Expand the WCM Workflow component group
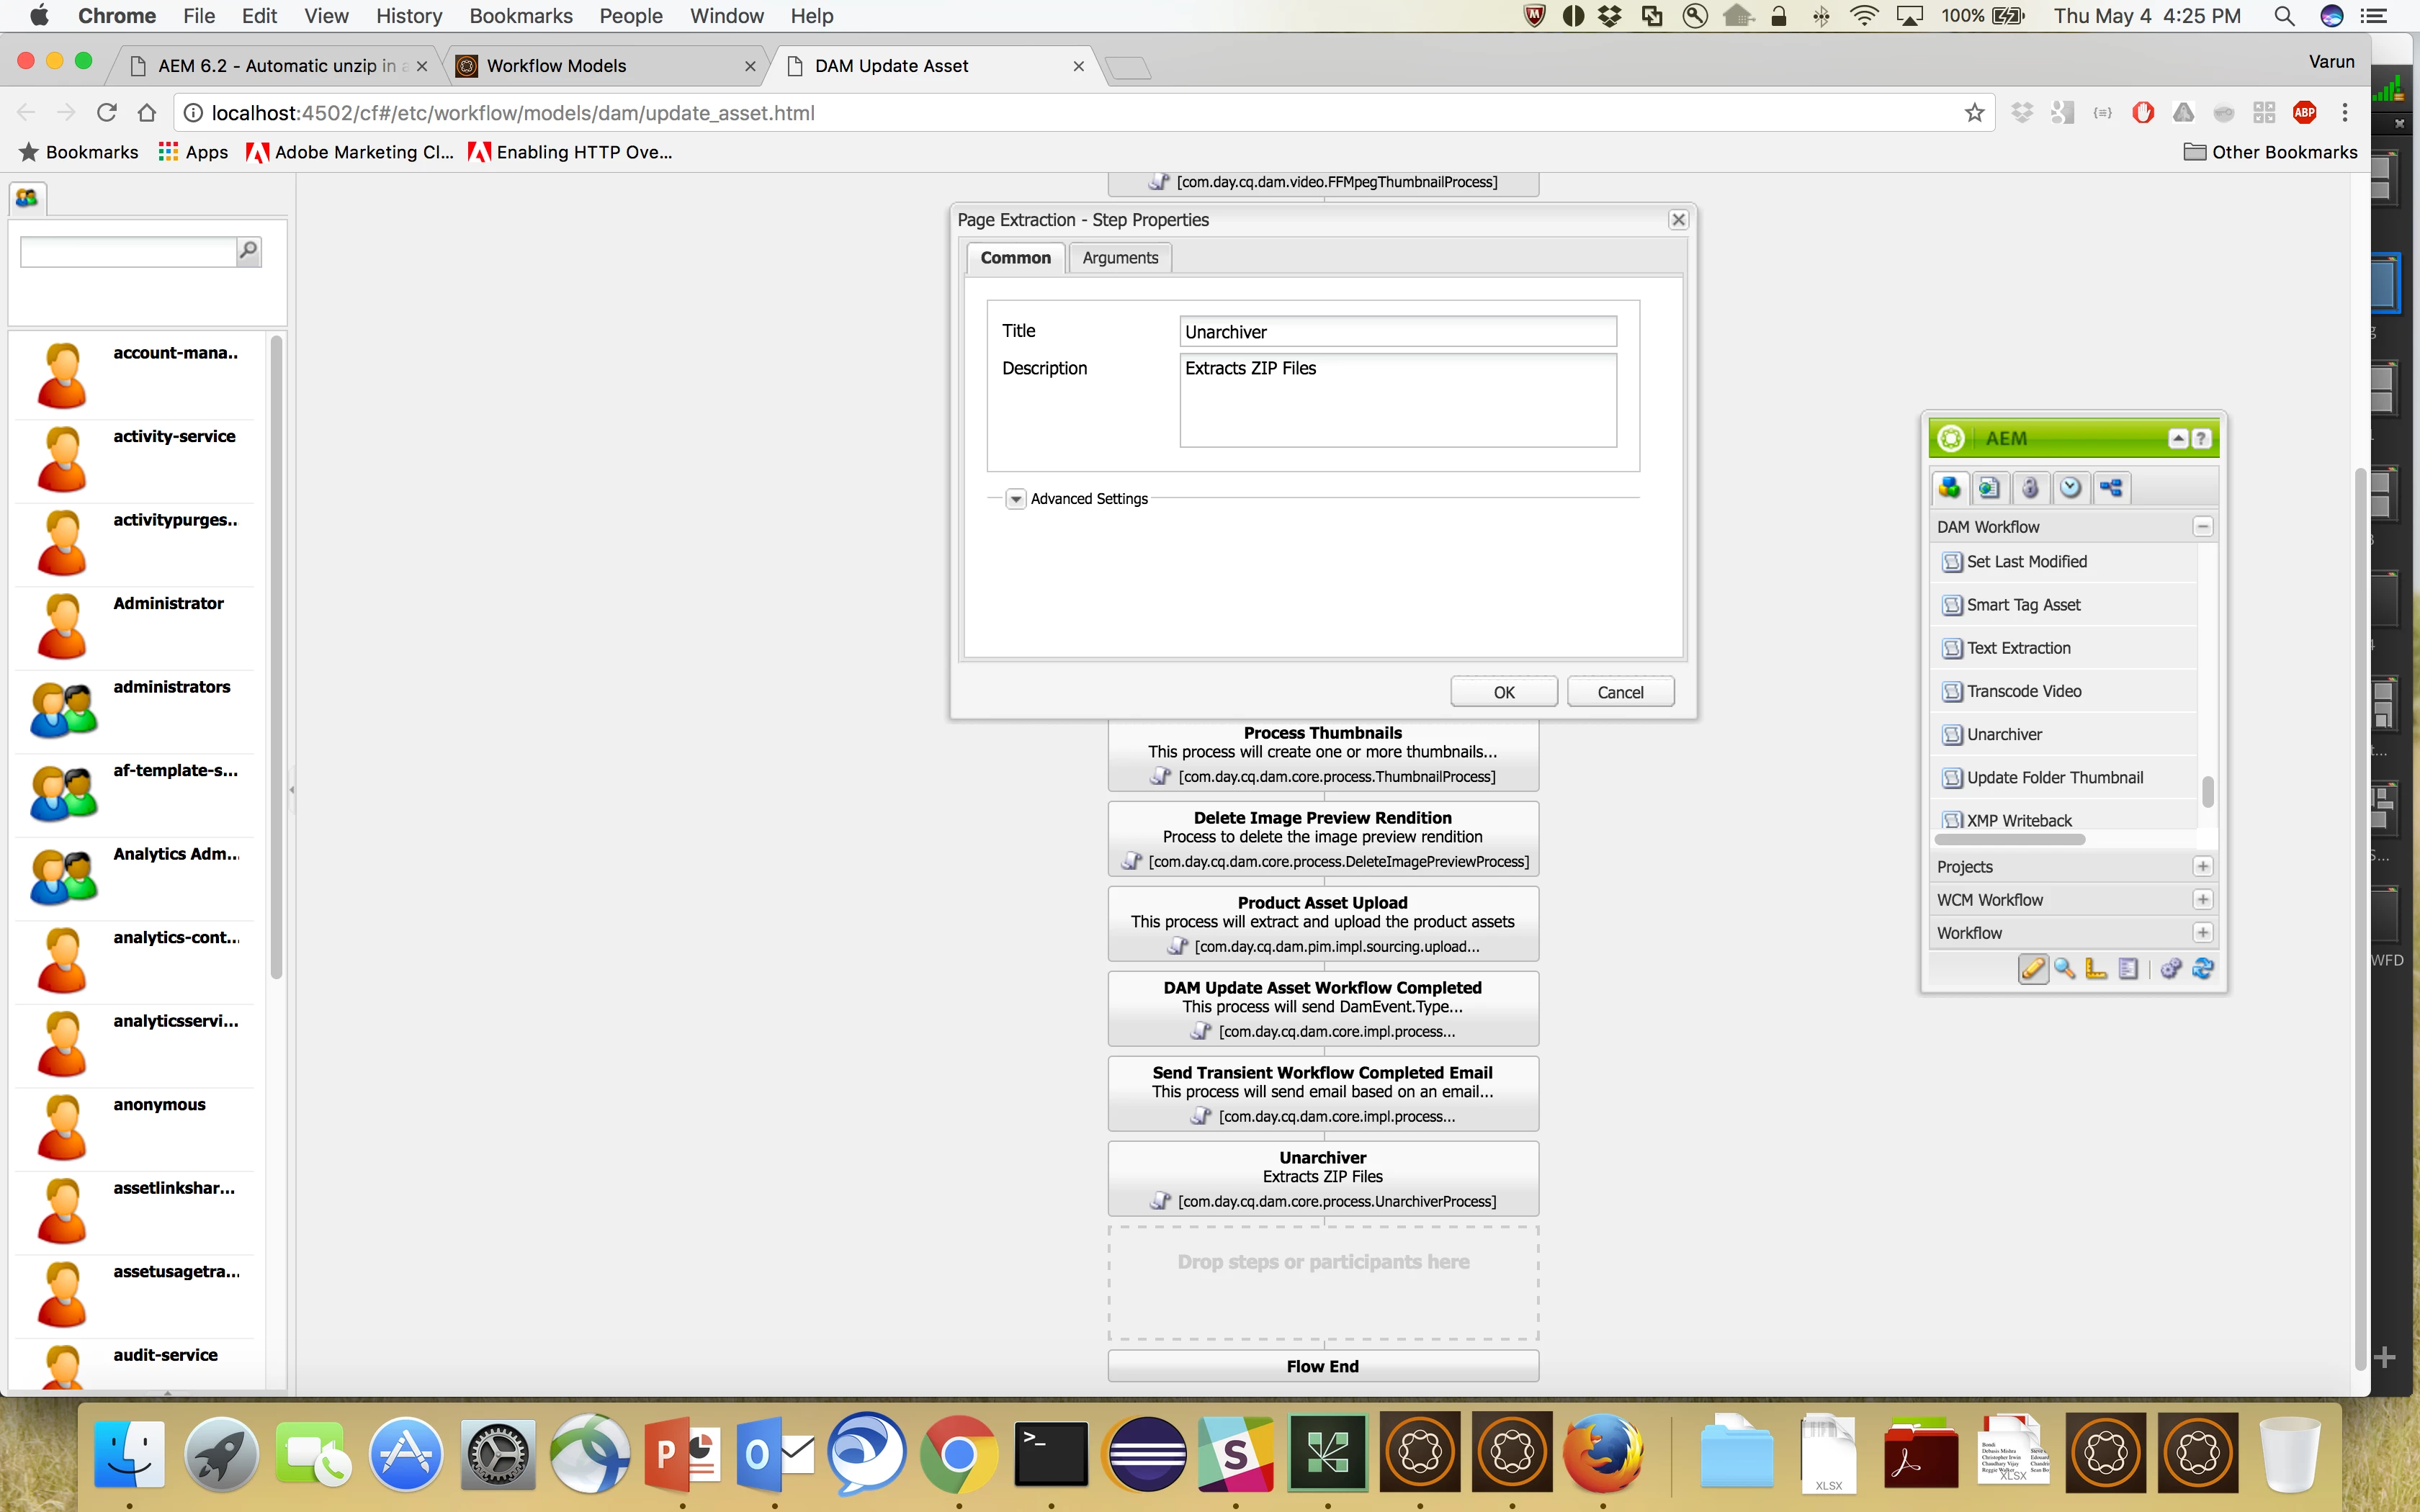The width and height of the screenshot is (2420, 1512). pos(2202,900)
